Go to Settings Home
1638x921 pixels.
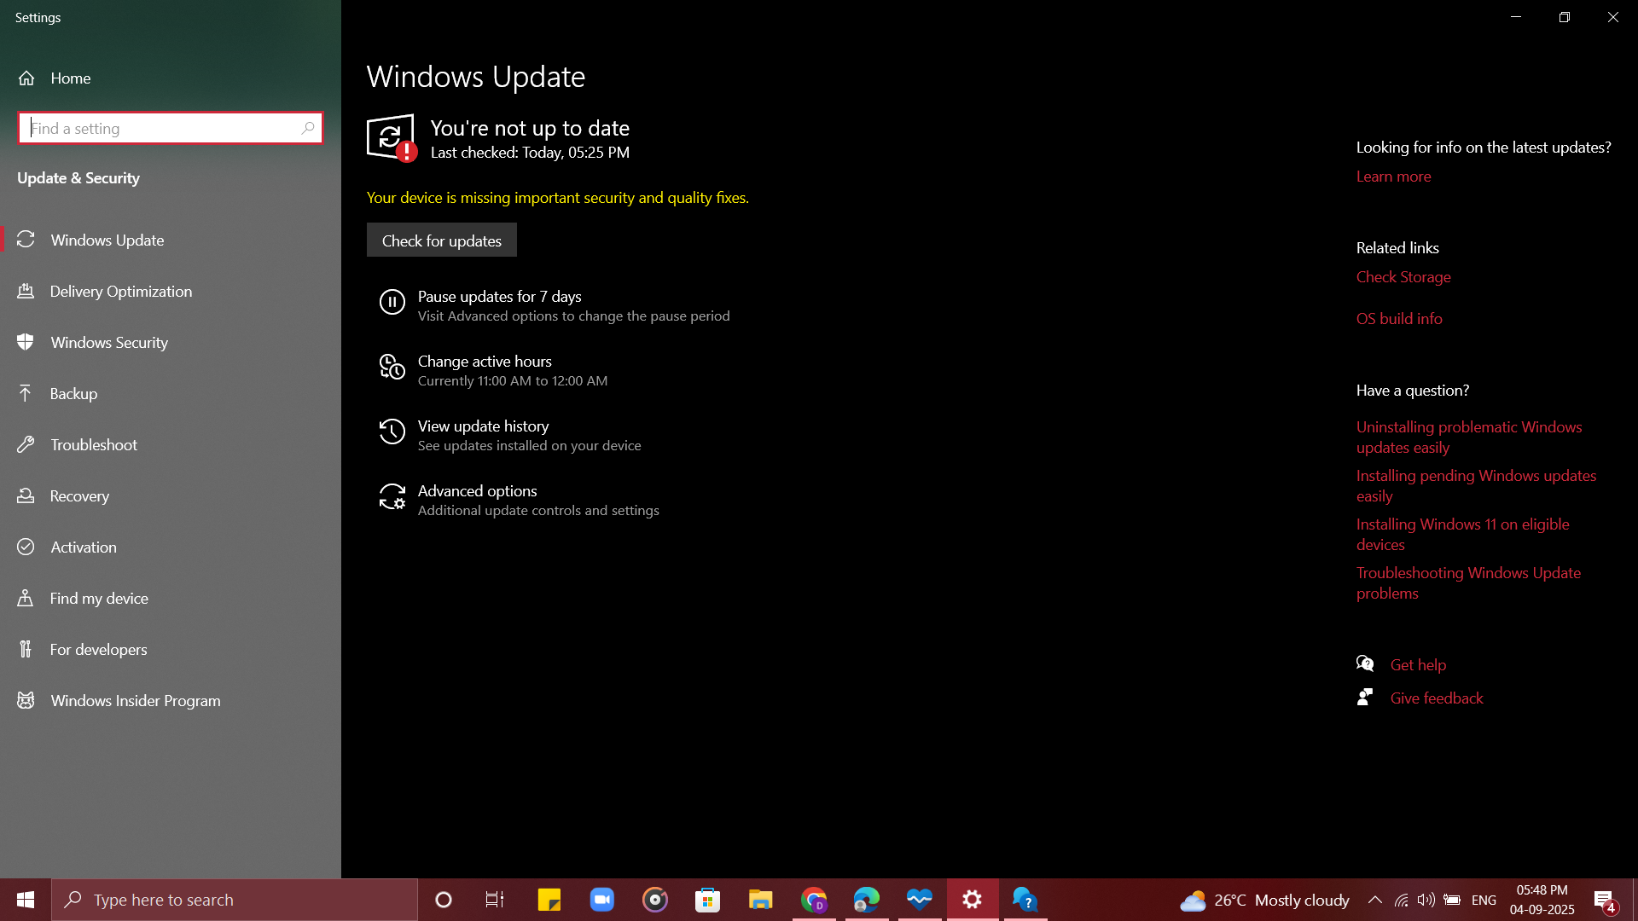tap(70, 78)
